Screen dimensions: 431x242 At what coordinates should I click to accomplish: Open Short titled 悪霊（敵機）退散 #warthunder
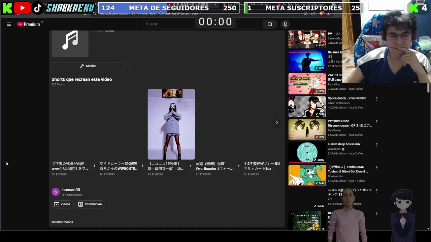(214, 166)
